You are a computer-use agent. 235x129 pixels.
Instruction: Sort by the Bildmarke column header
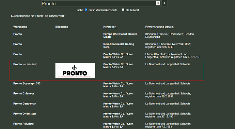click(62, 27)
